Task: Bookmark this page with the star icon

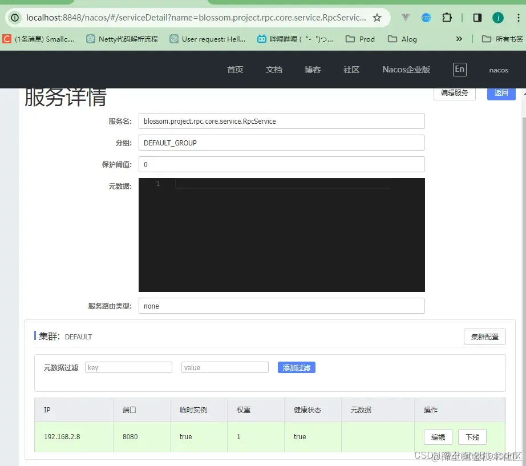Action: [x=377, y=18]
